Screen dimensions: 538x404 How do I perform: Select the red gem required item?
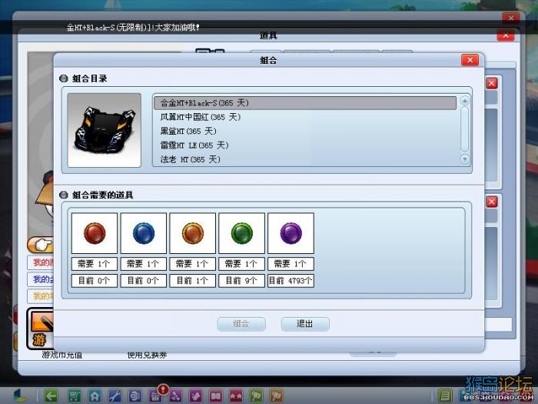[95, 233]
